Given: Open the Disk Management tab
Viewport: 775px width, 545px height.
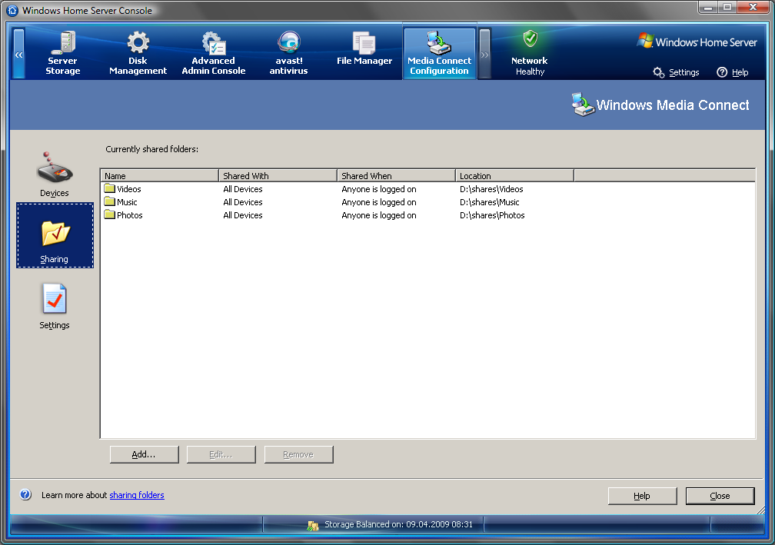Looking at the screenshot, I should 138,53.
